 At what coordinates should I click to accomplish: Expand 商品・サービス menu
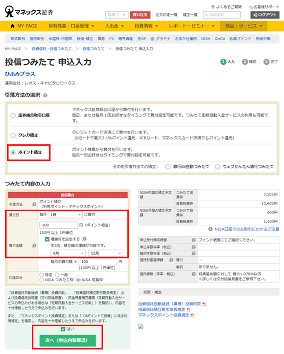(x=243, y=26)
